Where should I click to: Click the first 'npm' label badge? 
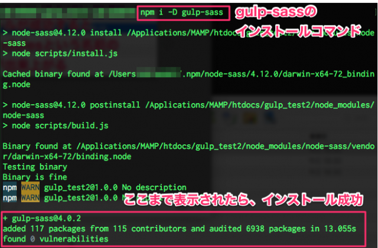click(x=9, y=187)
